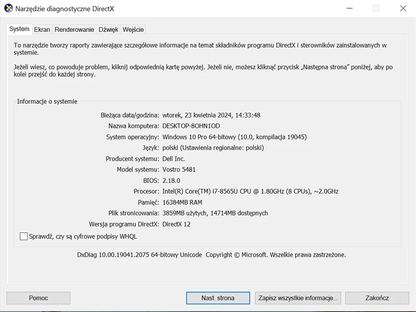Close the DirectX diagnostic window
Image resolution: width=416 pixels, height=312 pixels.
click(403, 8)
